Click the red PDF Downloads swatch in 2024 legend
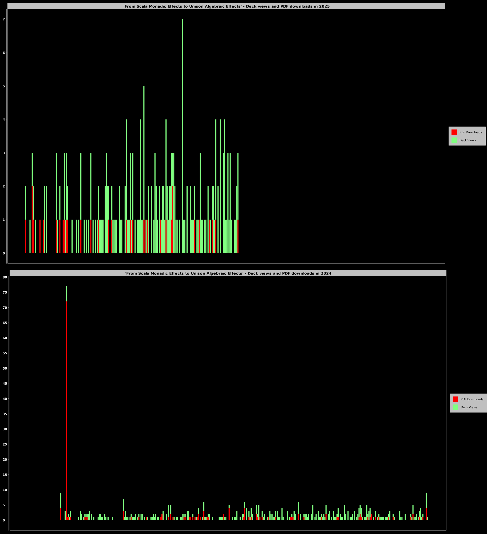 point(455,399)
